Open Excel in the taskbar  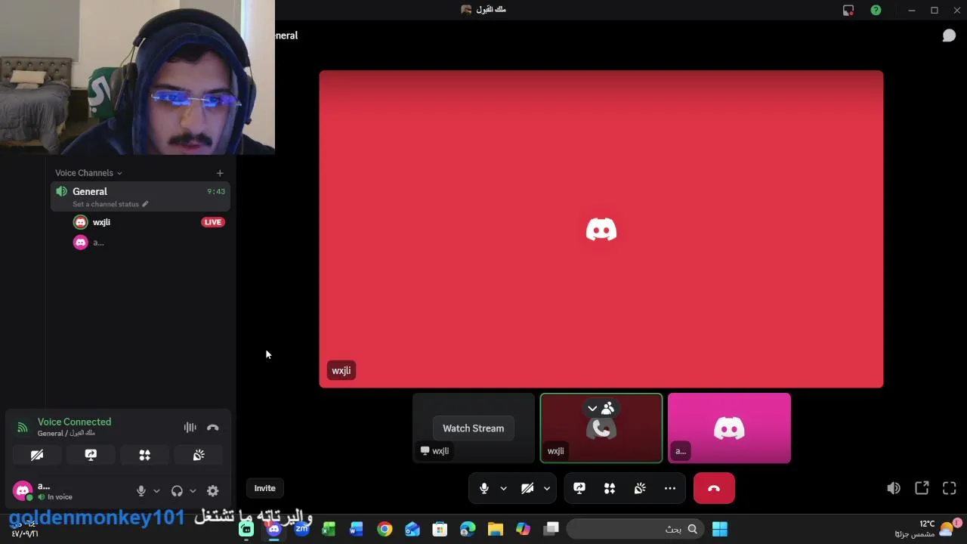coord(329,530)
